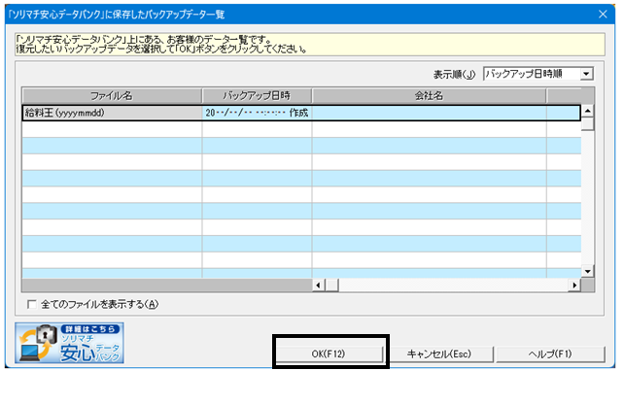Click the horizontal scrollbar right arrow
The height and width of the screenshot is (404, 624).
click(574, 286)
